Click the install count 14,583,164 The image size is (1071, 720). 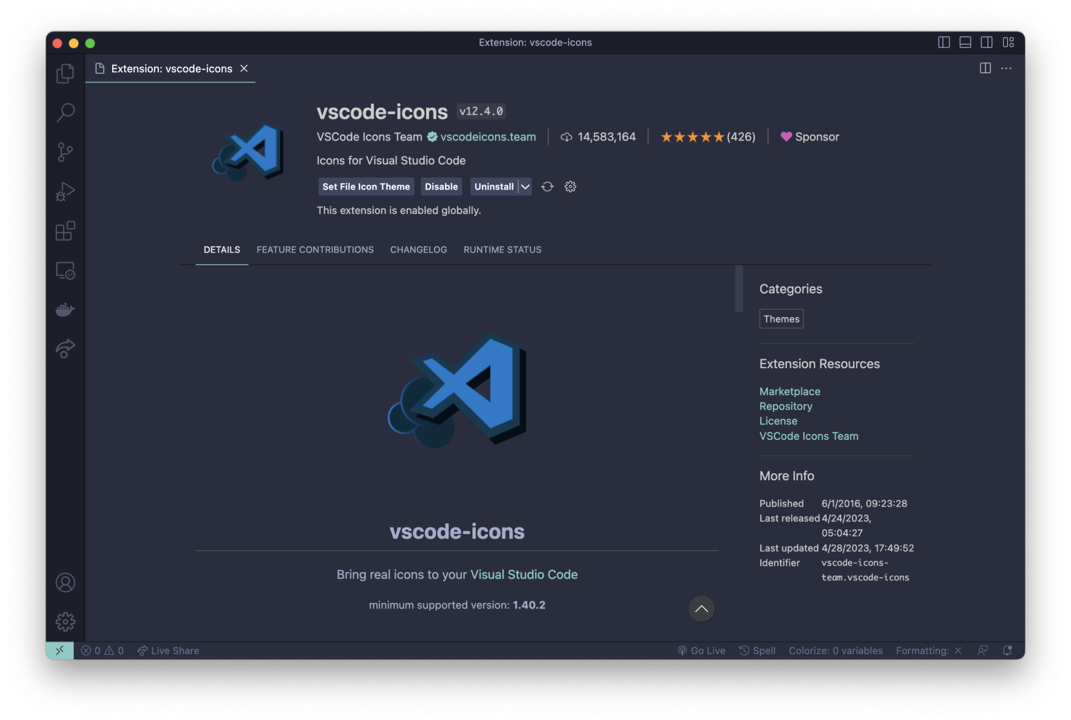pyautogui.click(x=598, y=137)
